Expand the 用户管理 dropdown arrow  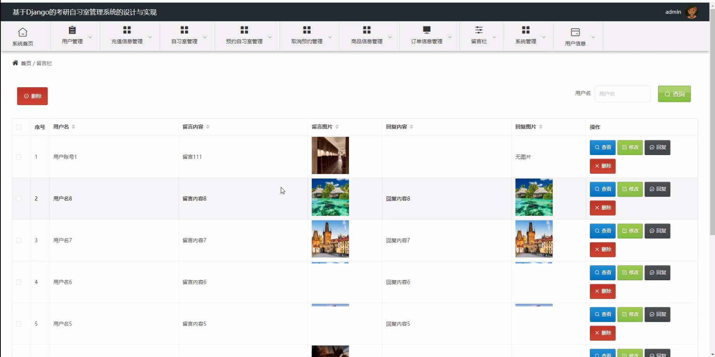click(x=90, y=37)
